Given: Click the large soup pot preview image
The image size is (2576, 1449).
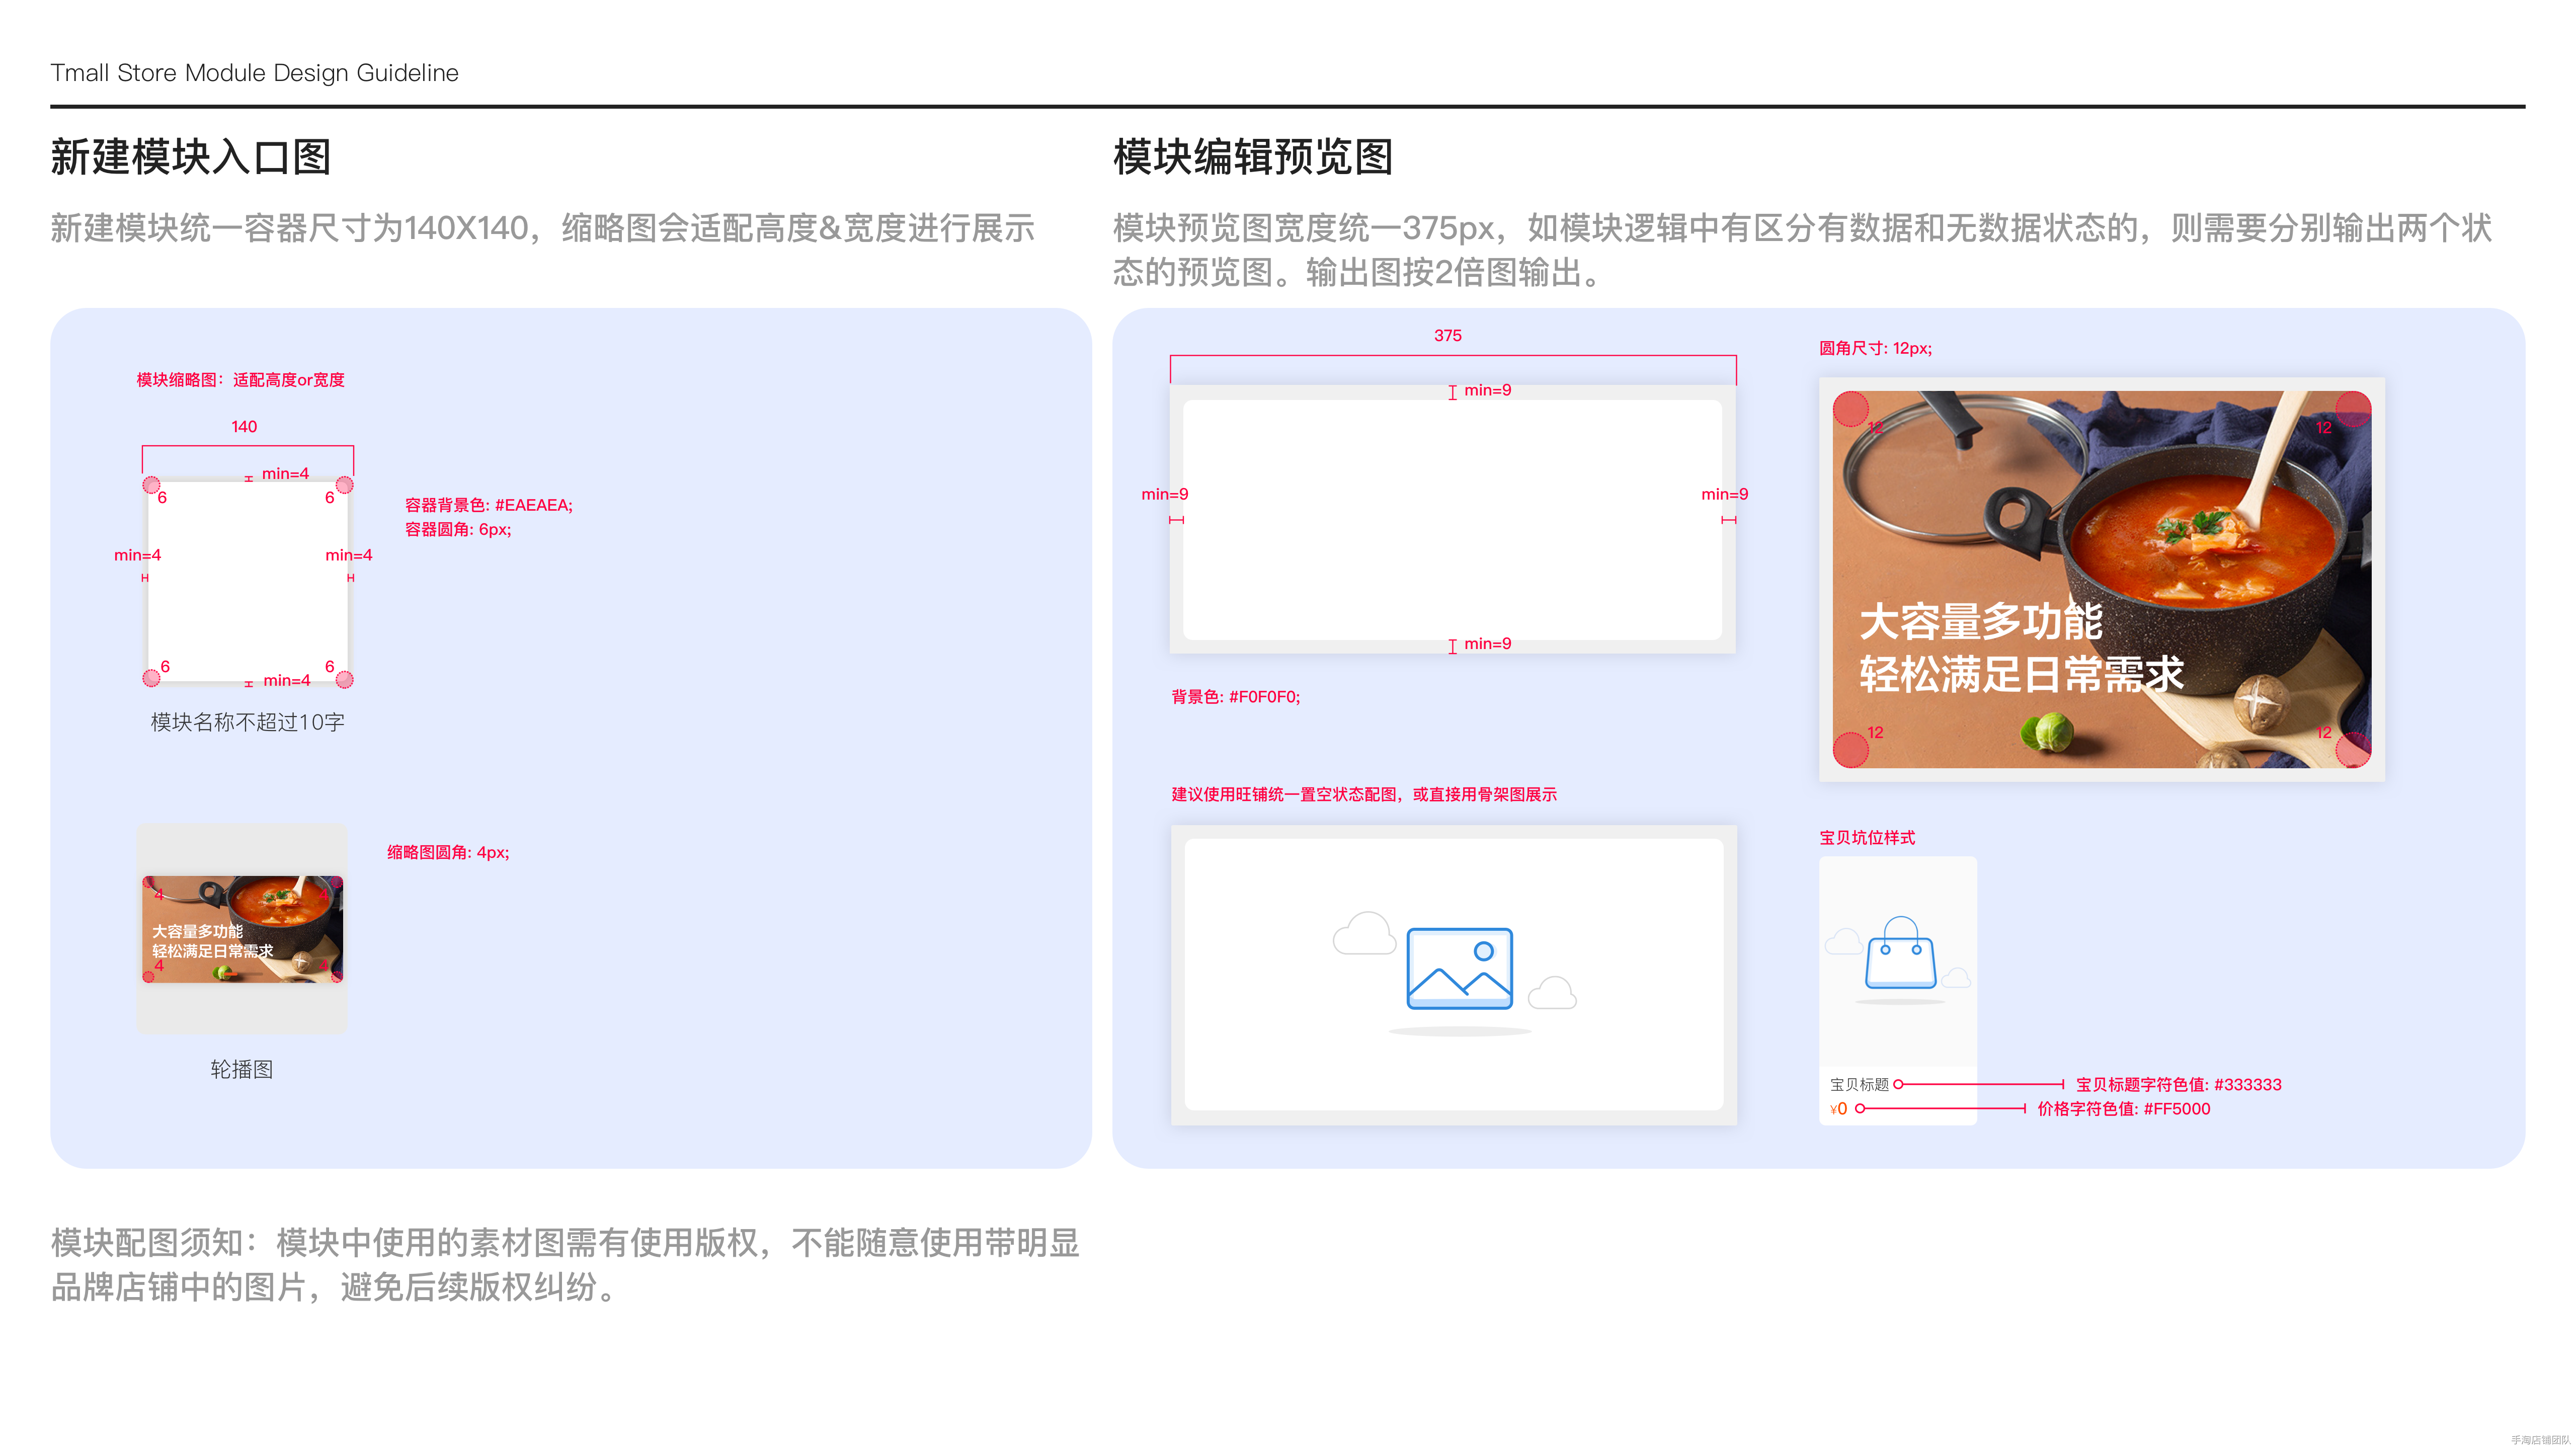Looking at the screenshot, I should (x=2101, y=579).
